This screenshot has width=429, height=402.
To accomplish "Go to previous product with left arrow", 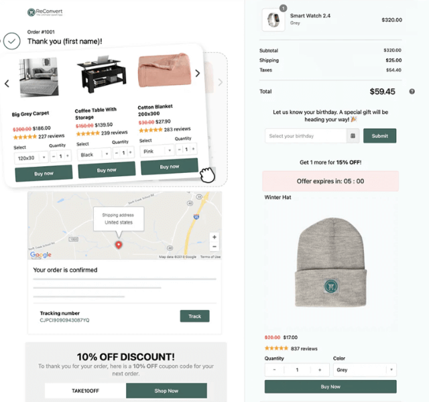I will pyautogui.click(x=7, y=83).
